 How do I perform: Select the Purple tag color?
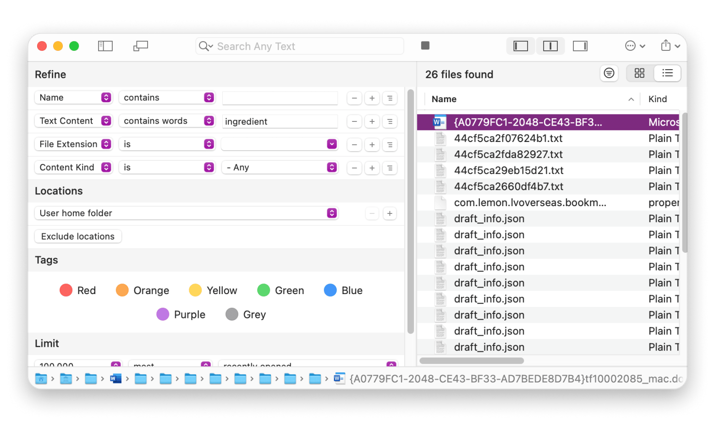(x=181, y=315)
